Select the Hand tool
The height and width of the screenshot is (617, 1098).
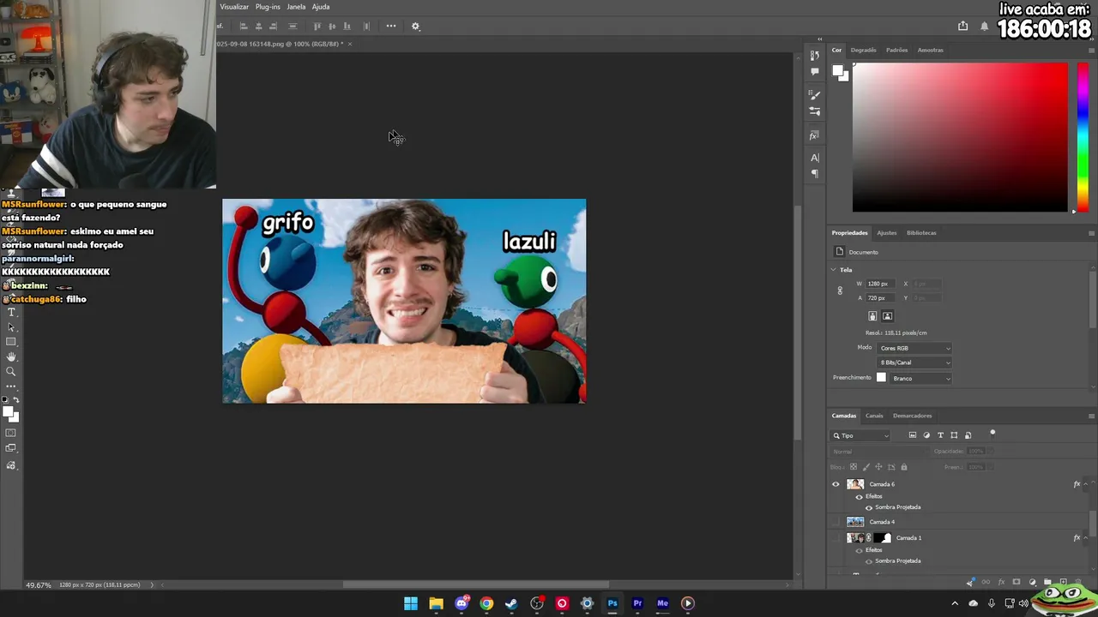[11, 356]
